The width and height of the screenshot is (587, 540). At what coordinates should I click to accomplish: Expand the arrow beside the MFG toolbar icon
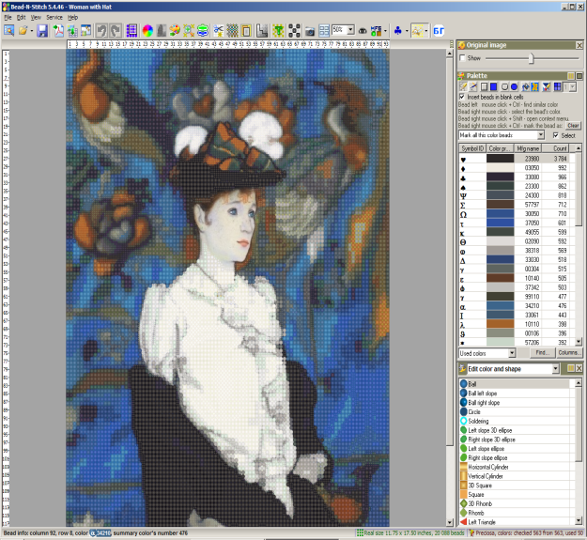tap(385, 31)
